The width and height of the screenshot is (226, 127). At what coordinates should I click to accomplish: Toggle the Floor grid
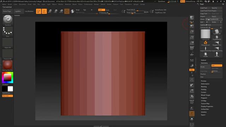(x=192, y=55)
